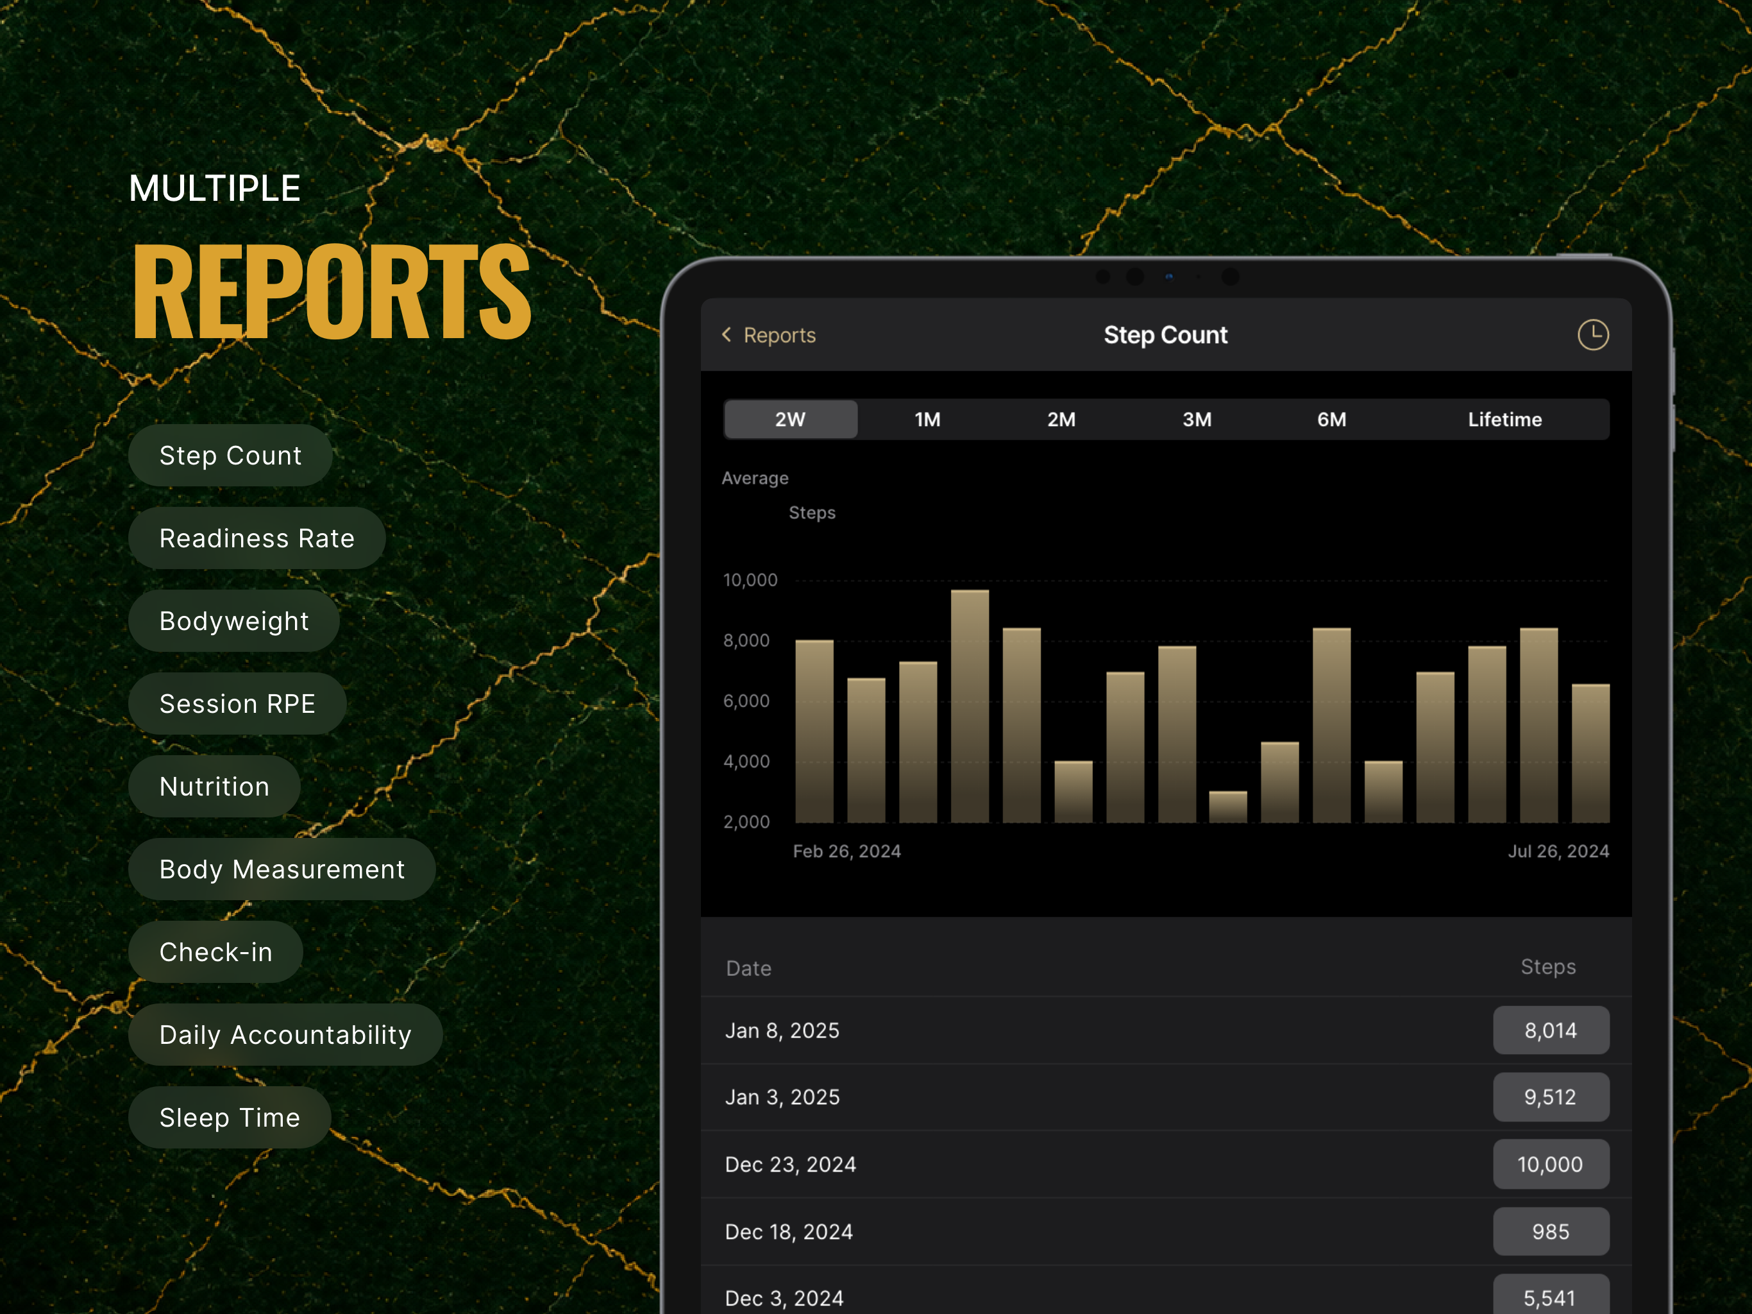The width and height of the screenshot is (1752, 1314).
Task: Click the tallest bar in the chart
Action: click(x=970, y=706)
